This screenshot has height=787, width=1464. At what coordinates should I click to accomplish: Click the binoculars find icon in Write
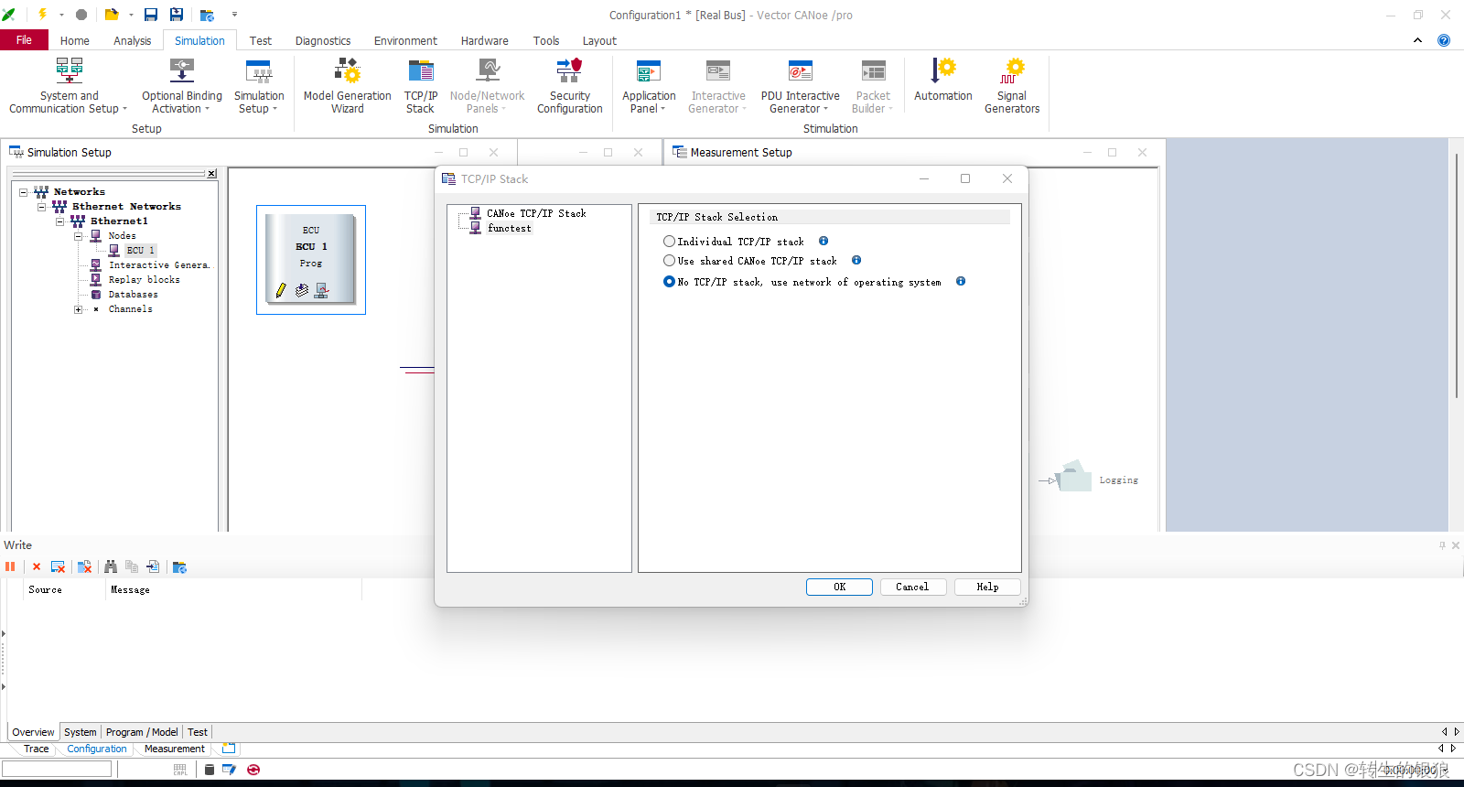111,567
